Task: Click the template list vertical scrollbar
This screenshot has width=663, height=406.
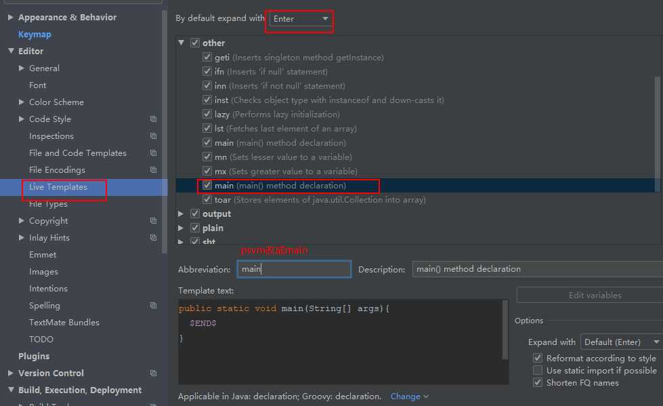Action: click(658, 134)
